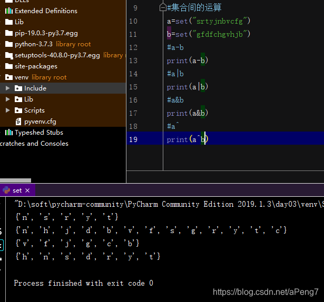
Task: Click the code line b=set("gfdfchgvhjb")
Action: 209,34
